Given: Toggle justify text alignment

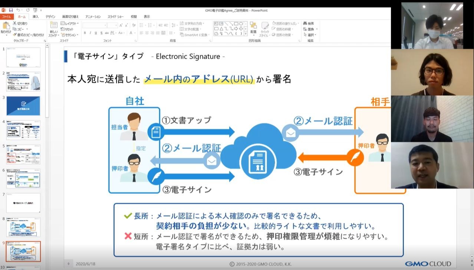Looking at the screenshot, I should [158, 33].
